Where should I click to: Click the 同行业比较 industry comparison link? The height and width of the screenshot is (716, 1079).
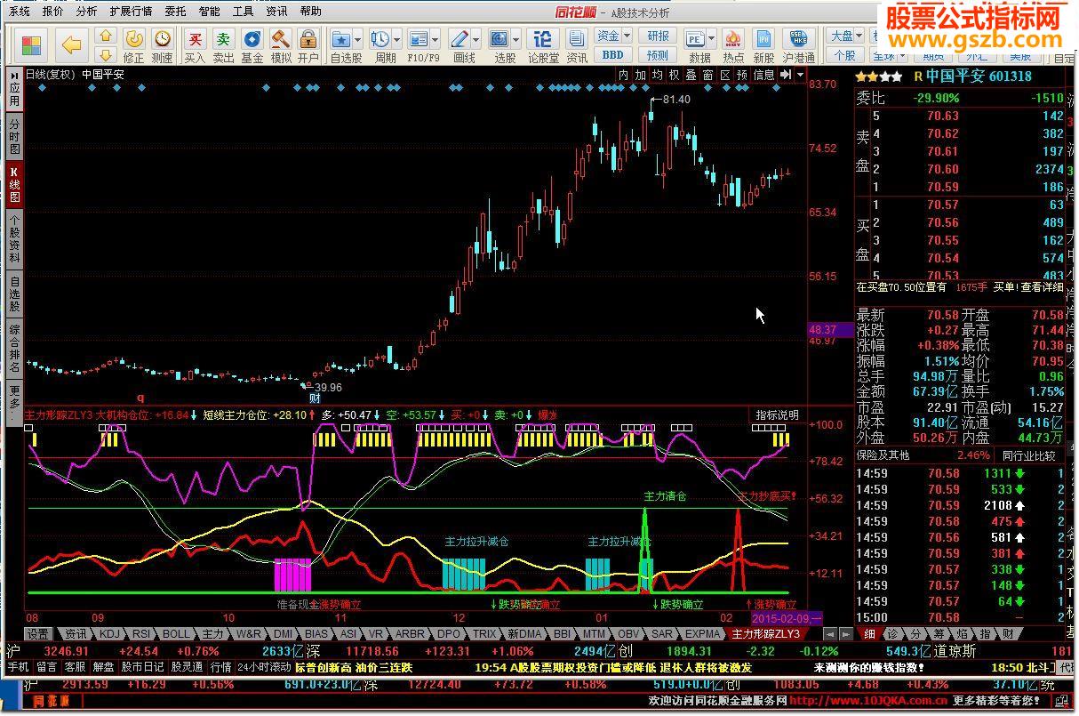click(x=1029, y=455)
